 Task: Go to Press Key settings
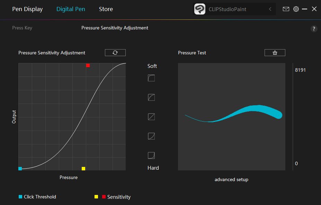coord(22,28)
